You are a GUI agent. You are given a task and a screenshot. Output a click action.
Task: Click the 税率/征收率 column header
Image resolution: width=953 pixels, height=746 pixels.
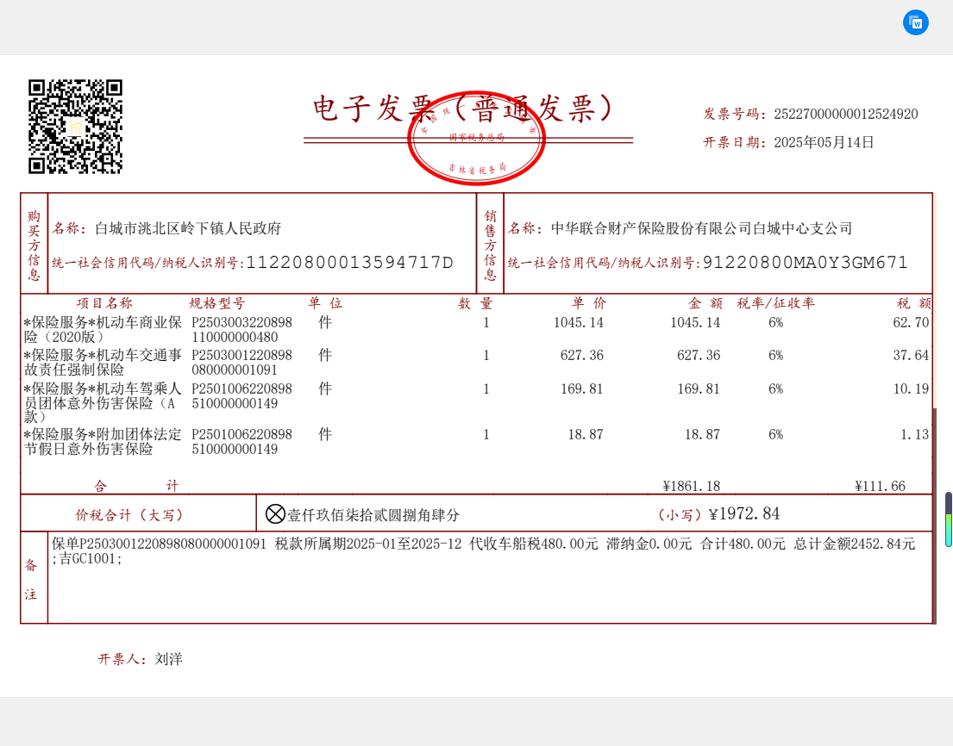[x=775, y=303]
